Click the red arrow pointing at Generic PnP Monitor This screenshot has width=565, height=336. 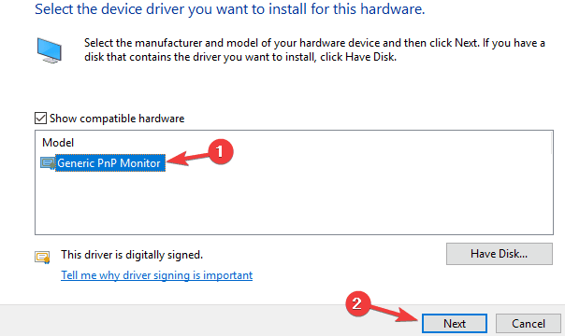tap(187, 158)
